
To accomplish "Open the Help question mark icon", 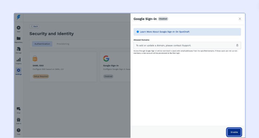I will pyautogui.click(x=18, y=130).
